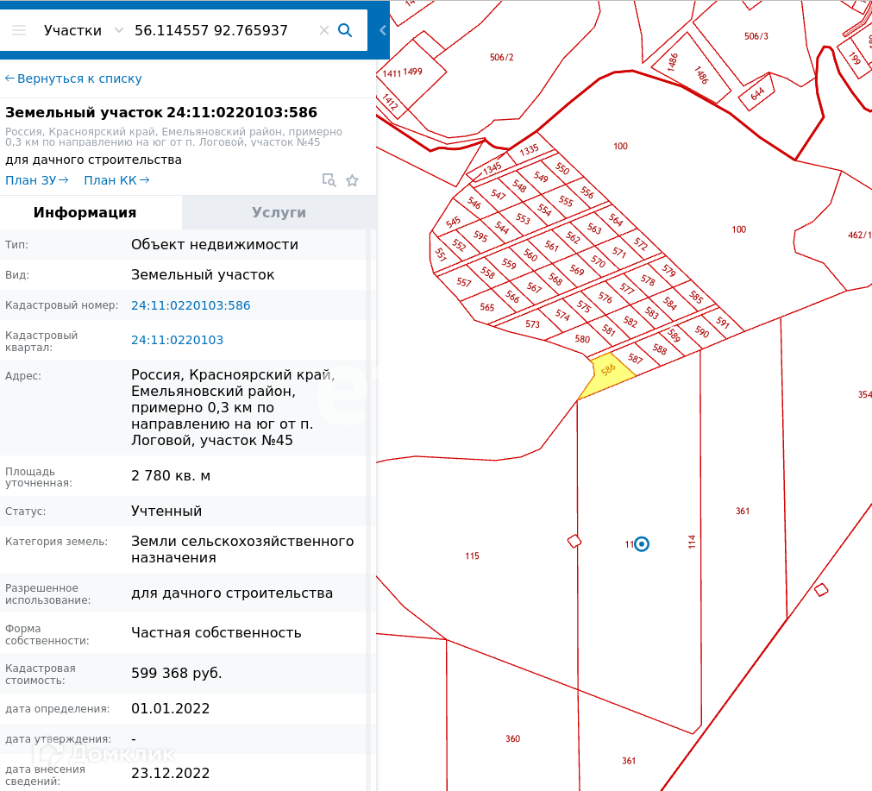
Task: Select parcel 587 on the map
Action: [x=635, y=359]
